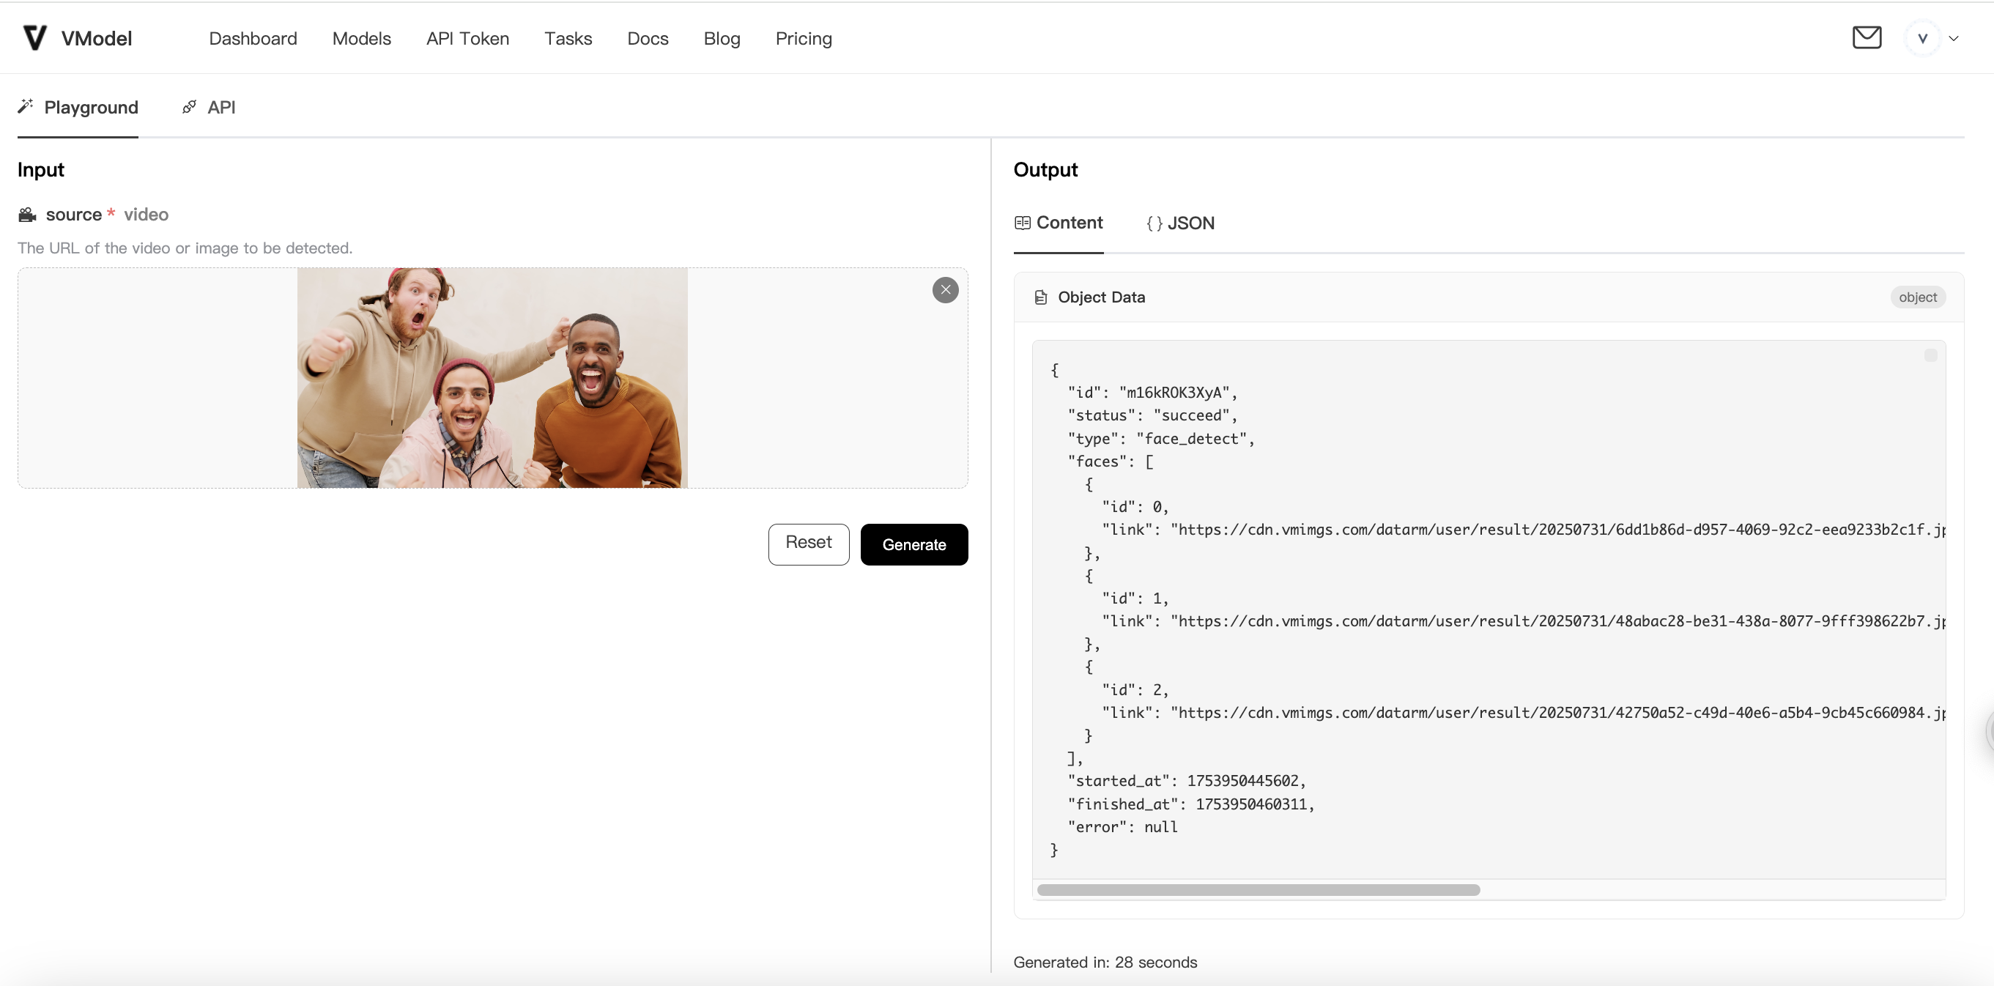Expand the account dropdown chevron
1994x986 pixels.
[x=1954, y=38]
